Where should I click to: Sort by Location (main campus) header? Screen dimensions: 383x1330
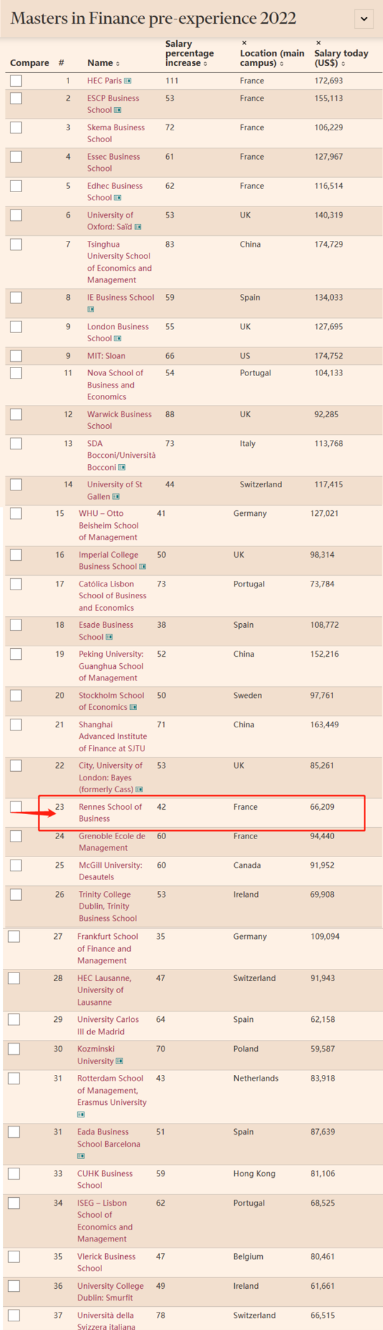272,58
